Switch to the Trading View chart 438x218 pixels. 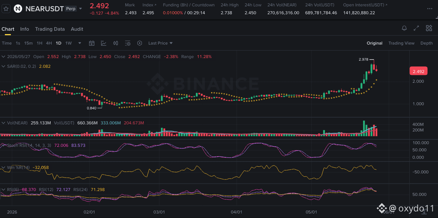401,43
